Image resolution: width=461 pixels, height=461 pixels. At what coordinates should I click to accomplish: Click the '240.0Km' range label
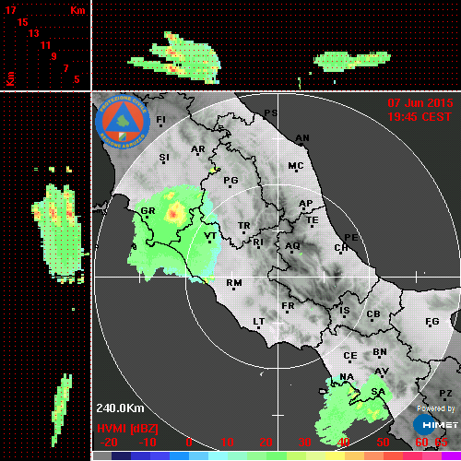click(120, 408)
